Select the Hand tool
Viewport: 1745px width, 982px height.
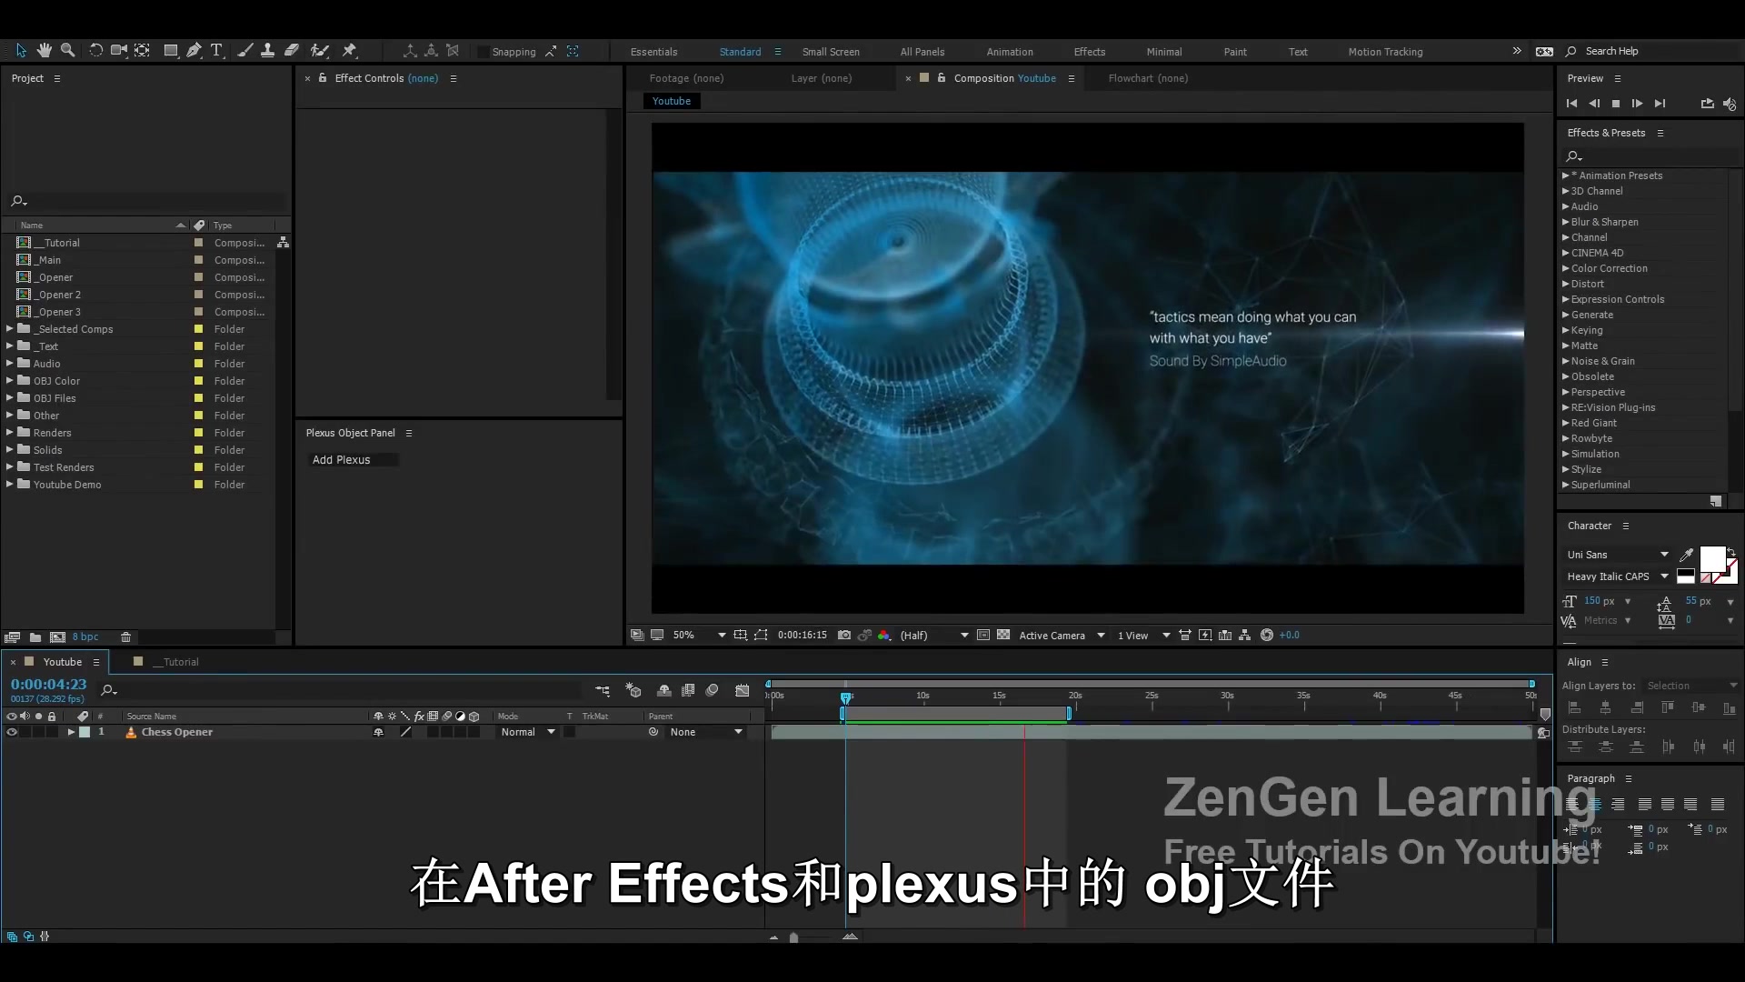tap(44, 50)
